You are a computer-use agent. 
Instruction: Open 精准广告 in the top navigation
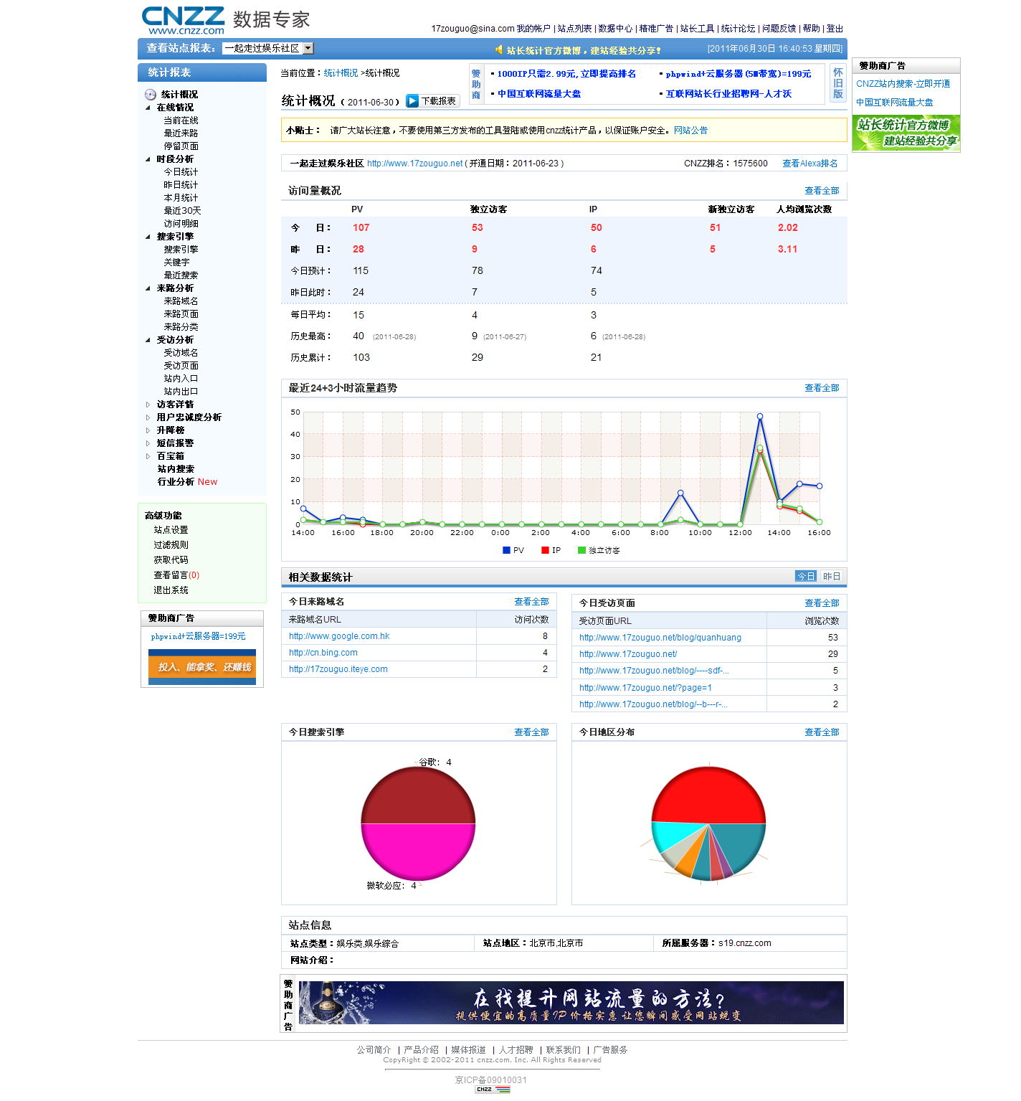click(x=656, y=29)
